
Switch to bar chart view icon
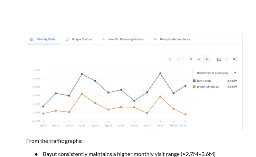tap(170, 59)
